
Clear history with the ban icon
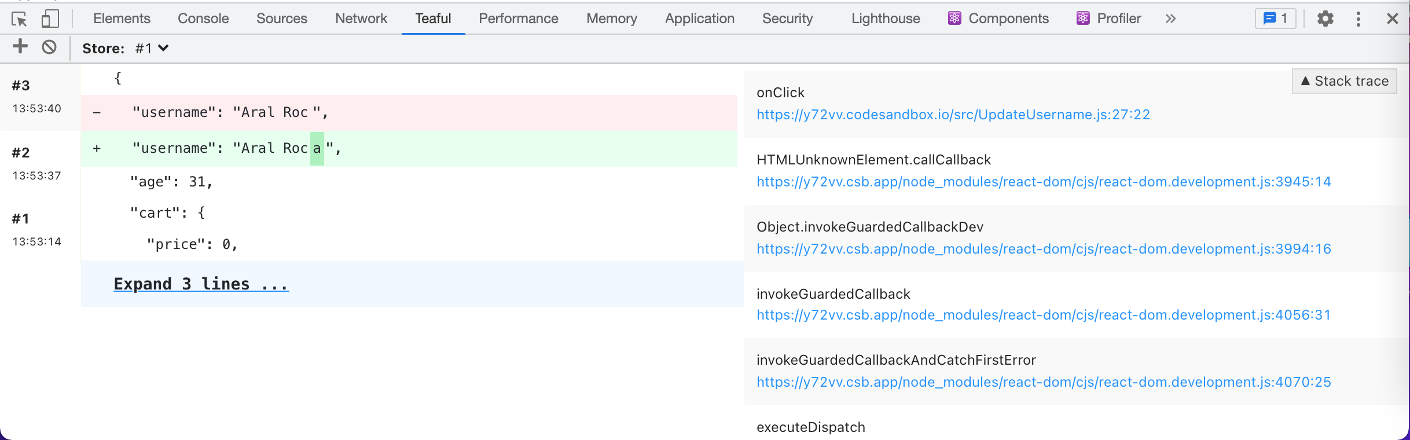click(x=49, y=47)
